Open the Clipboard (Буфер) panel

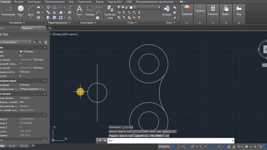(226, 10)
